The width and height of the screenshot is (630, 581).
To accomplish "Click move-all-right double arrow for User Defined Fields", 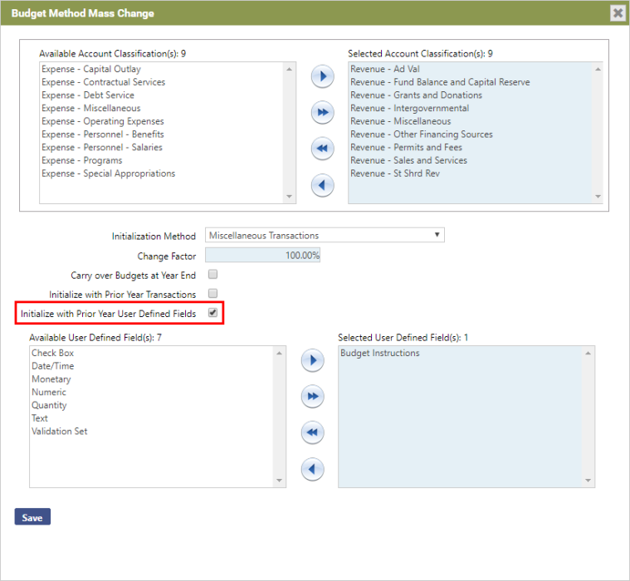I will [x=312, y=397].
